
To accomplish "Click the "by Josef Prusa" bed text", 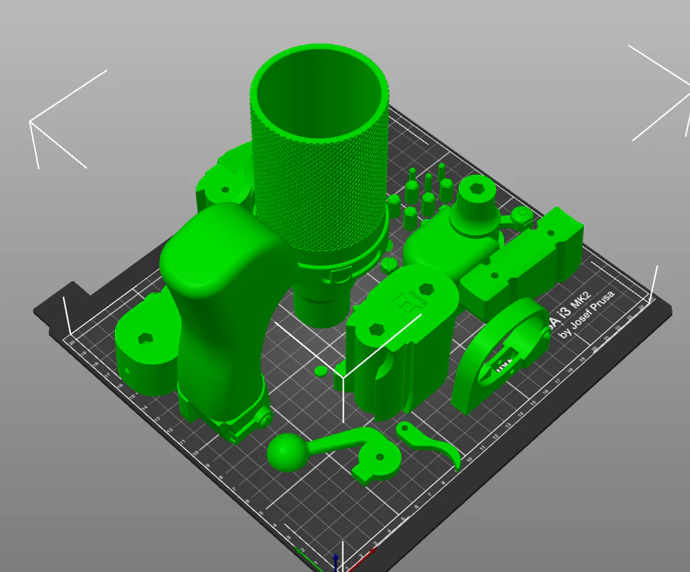I will (587, 314).
